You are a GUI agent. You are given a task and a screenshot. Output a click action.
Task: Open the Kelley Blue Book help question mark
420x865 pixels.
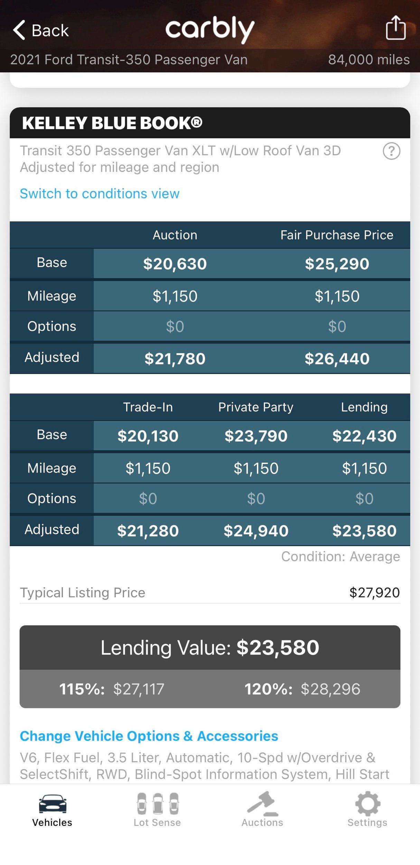(x=391, y=151)
